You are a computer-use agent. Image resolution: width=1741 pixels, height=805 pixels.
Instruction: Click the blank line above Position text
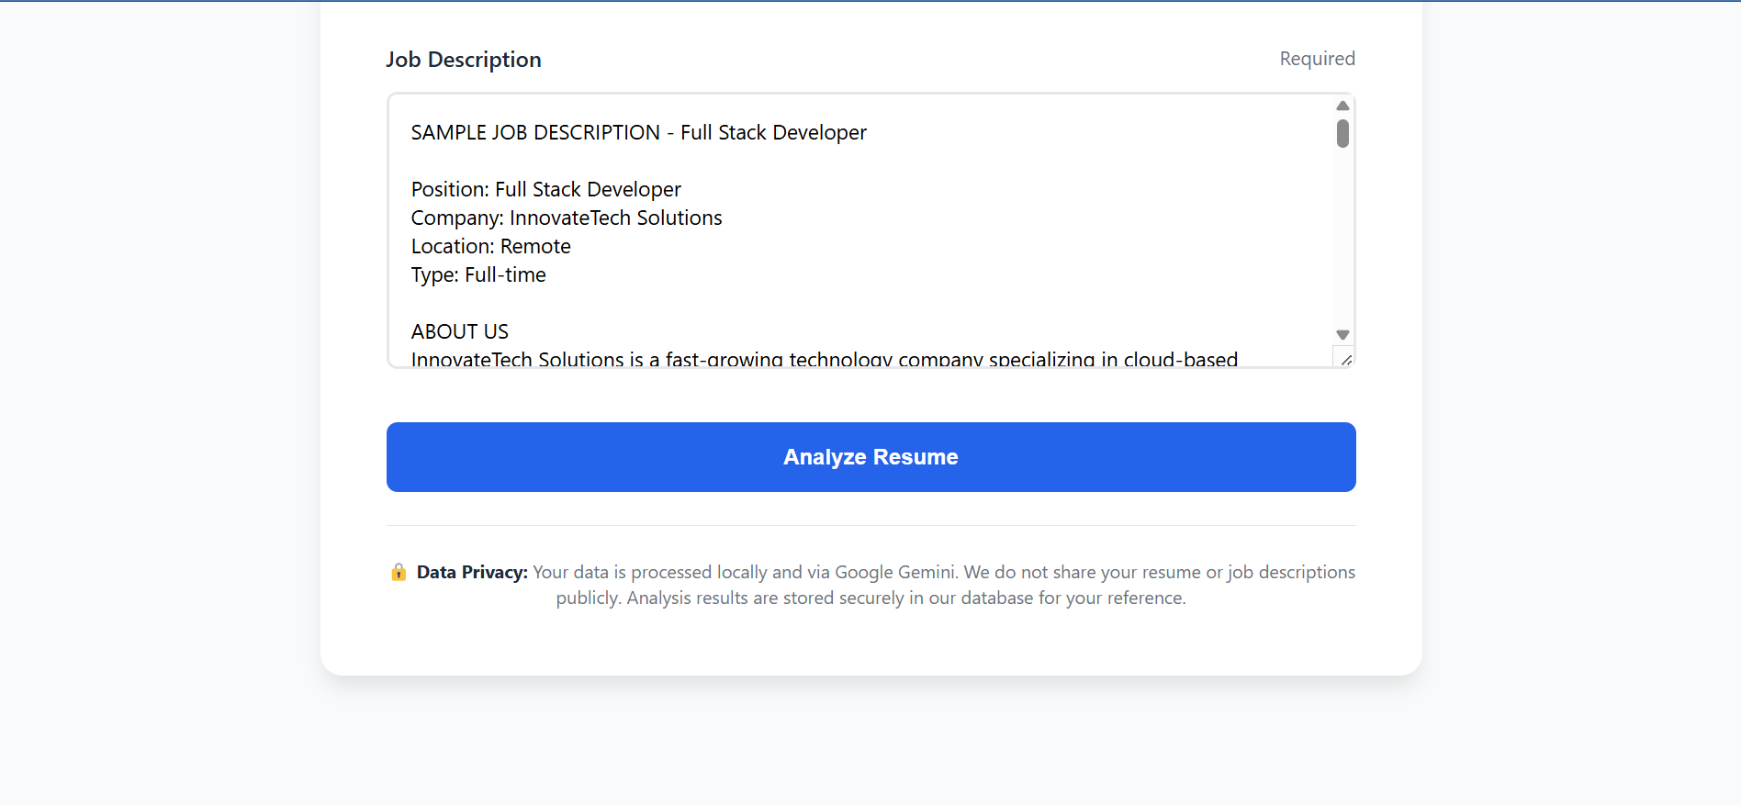tap(643, 162)
